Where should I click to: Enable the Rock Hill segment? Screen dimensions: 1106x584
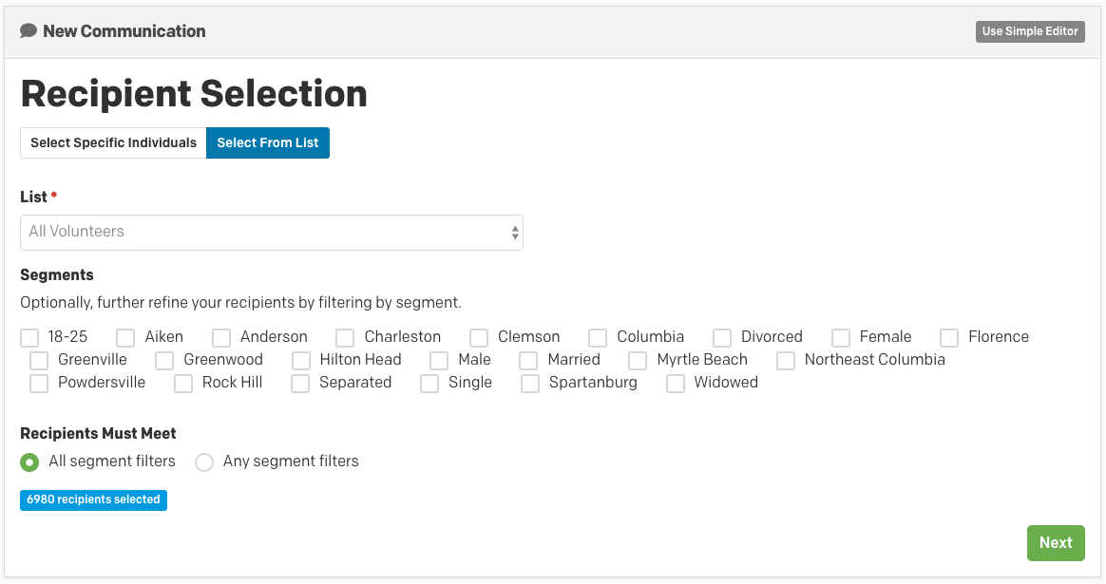(183, 384)
